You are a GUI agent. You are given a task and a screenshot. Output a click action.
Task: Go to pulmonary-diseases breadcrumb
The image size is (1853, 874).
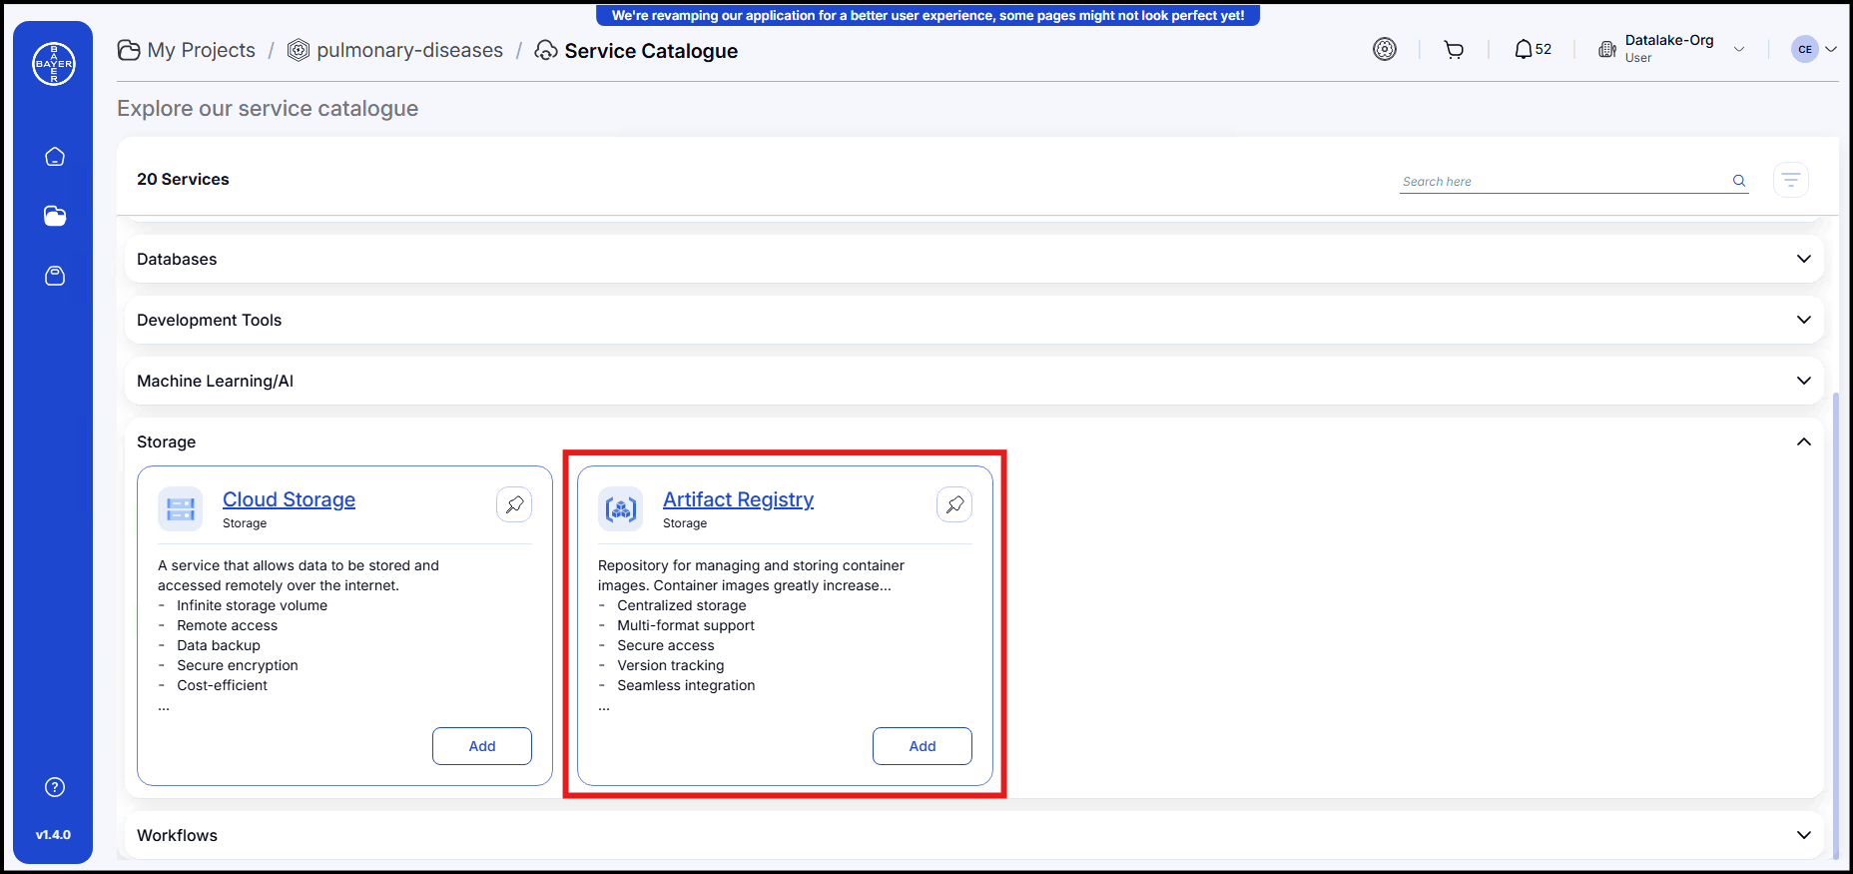click(x=410, y=50)
